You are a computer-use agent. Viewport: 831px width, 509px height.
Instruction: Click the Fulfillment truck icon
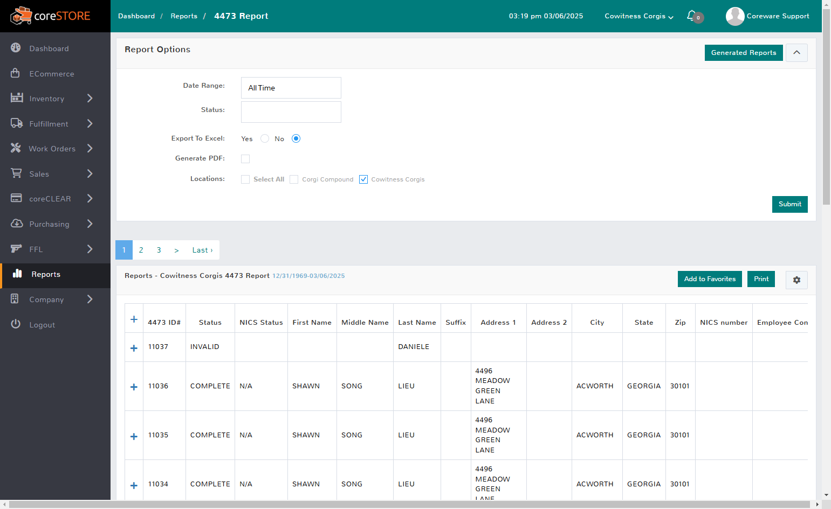[17, 123]
